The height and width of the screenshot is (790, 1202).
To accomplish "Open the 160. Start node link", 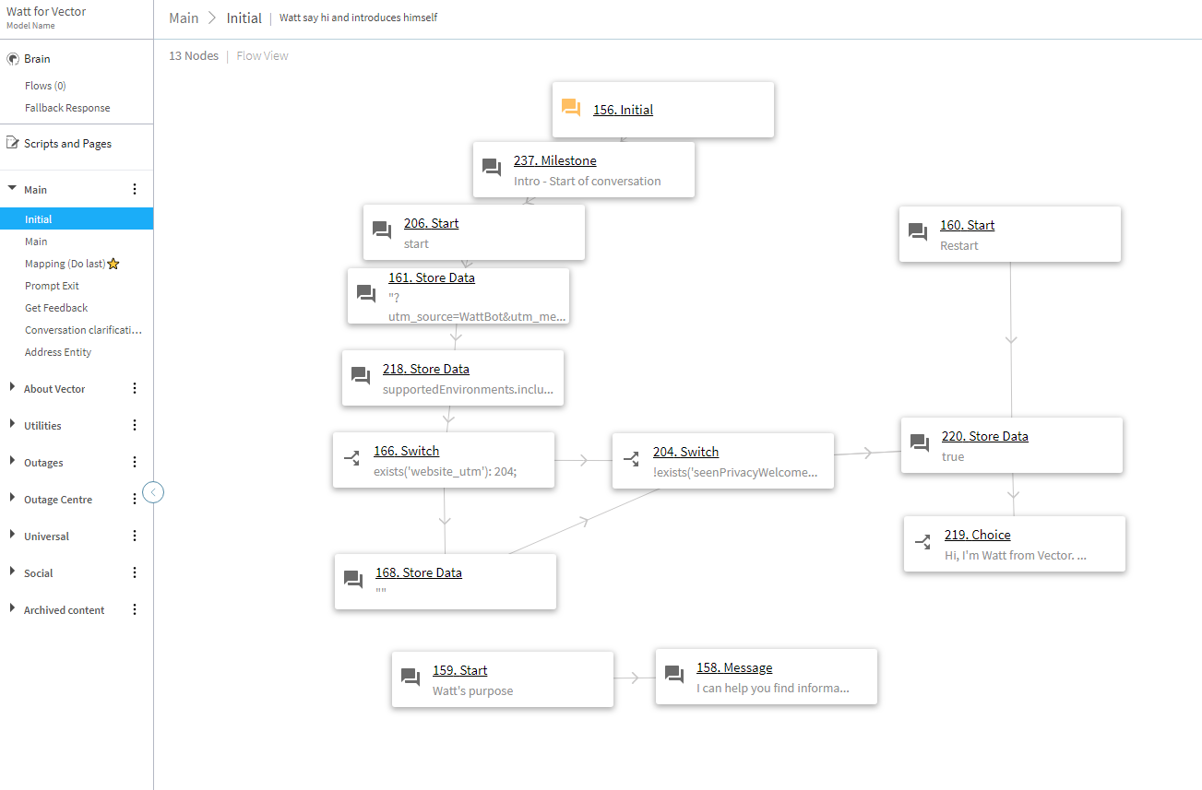I will (x=967, y=225).
